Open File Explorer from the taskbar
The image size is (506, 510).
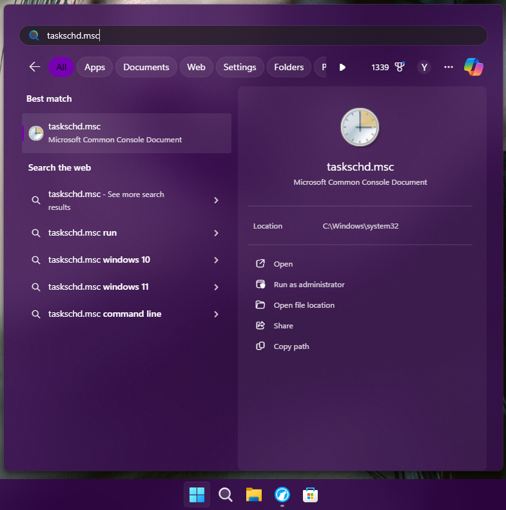pyautogui.click(x=254, y=495)
